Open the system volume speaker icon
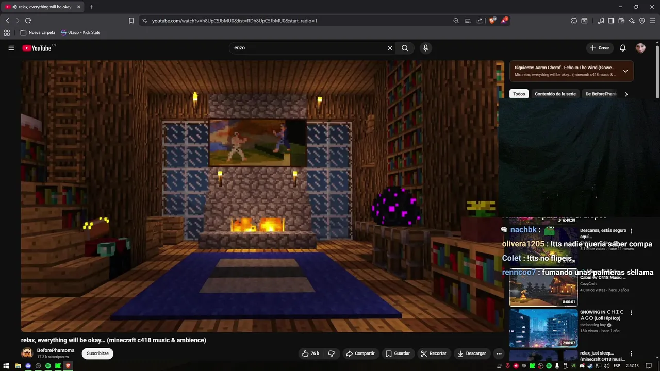Viewport: 660px width, 371px height. coord(607,366)
